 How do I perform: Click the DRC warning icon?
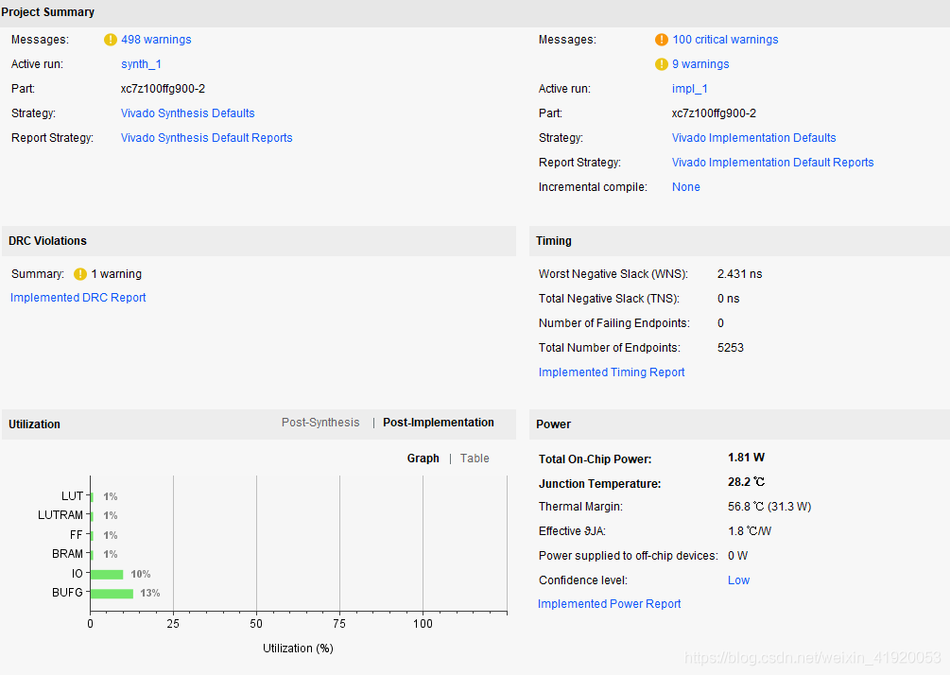coord(80,274)
